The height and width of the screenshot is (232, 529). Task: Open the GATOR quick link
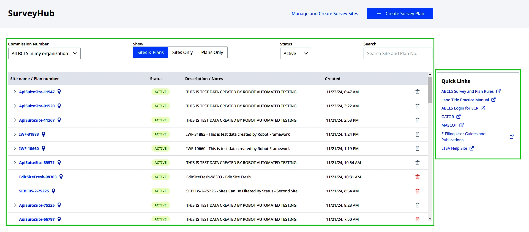click(448, 117)
